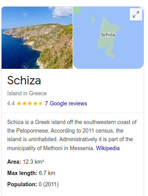This screenshot has width=148, height=196.
Task: Open the Wikipedia source link
Action: [108, 148]
